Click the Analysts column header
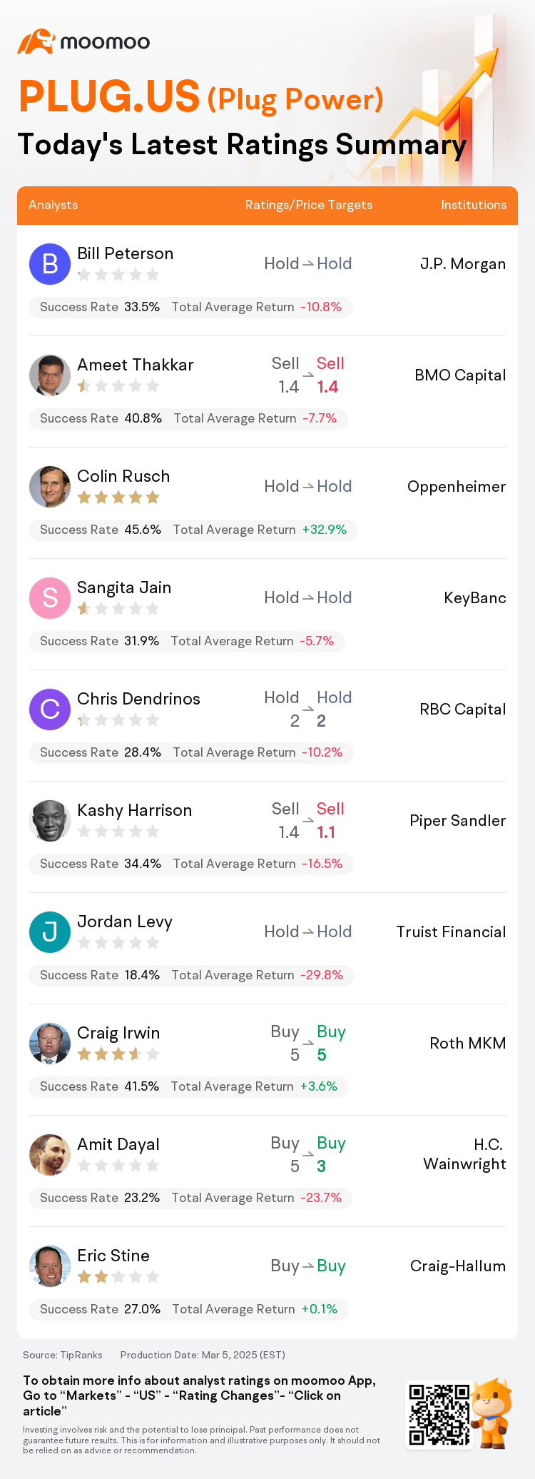535x1479 pixels. pos(53,205)
